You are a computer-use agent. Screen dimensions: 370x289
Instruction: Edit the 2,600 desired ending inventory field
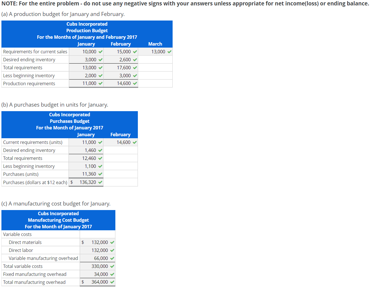pos(121,60)
